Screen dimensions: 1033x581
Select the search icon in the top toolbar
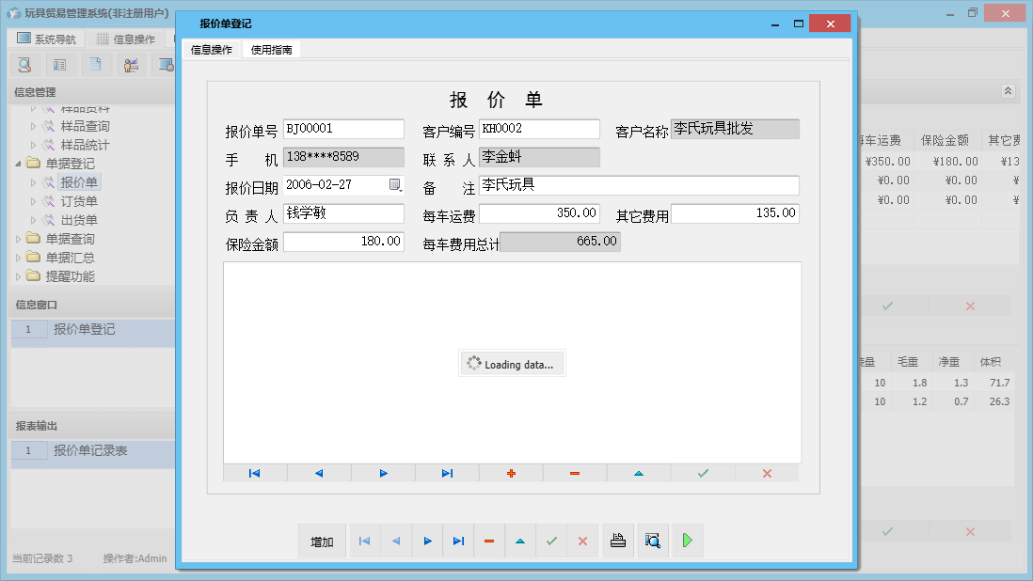pos(24,65)
